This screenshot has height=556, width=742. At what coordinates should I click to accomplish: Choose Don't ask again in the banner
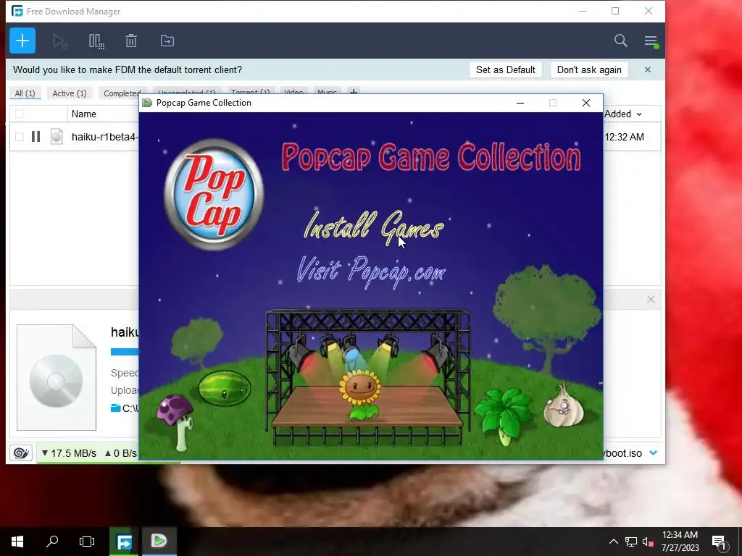pyautogui.click(x=589, y=69)
